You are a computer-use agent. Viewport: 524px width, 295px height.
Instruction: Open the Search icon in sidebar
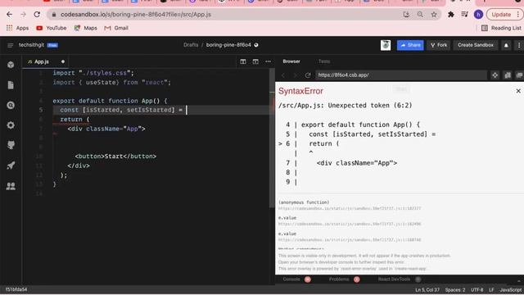(11, 106)
